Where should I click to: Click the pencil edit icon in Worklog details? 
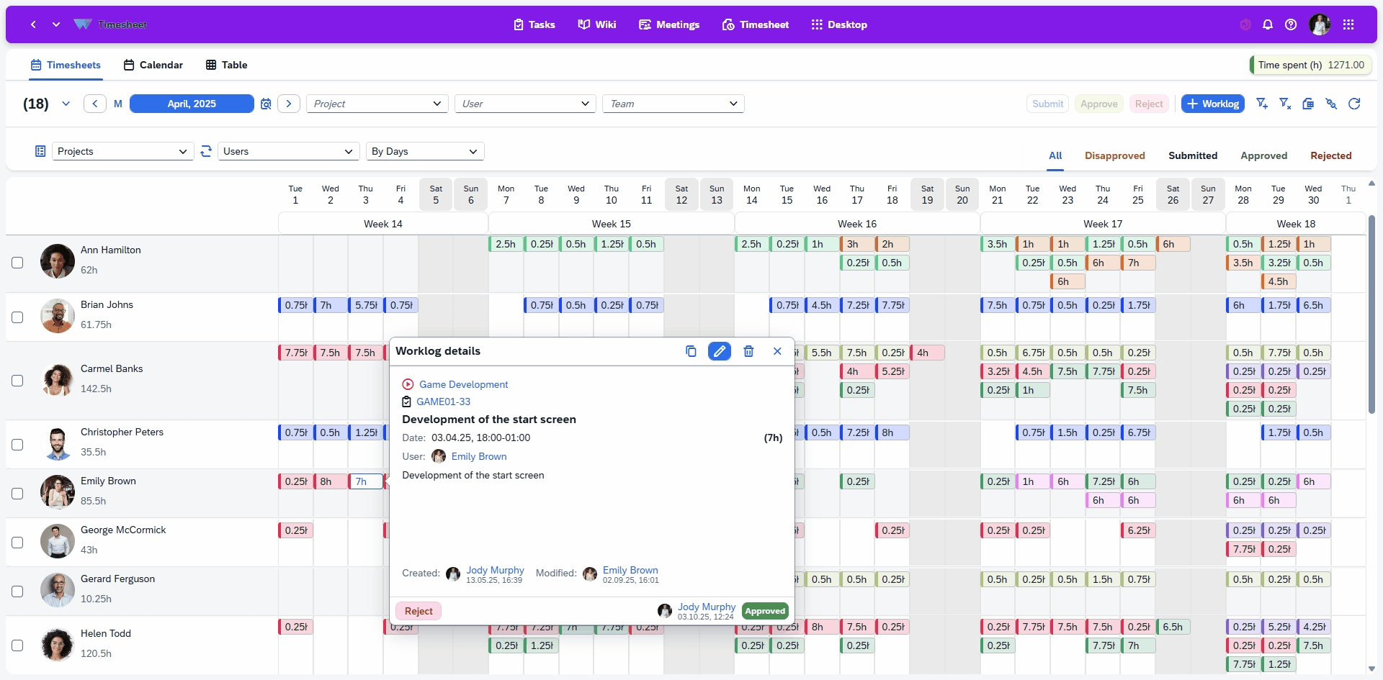(x=719, y=351)
